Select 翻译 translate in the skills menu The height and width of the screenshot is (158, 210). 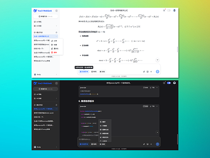point(105,122)
